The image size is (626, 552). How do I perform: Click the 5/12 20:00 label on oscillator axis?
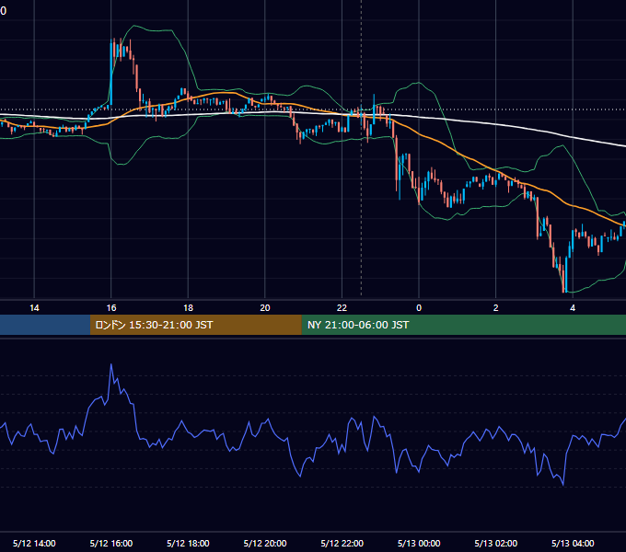click(265, 543)
